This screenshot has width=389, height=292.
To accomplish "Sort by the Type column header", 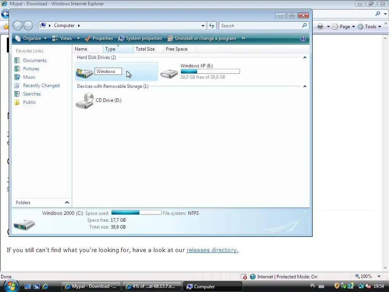I will [118, 49].
